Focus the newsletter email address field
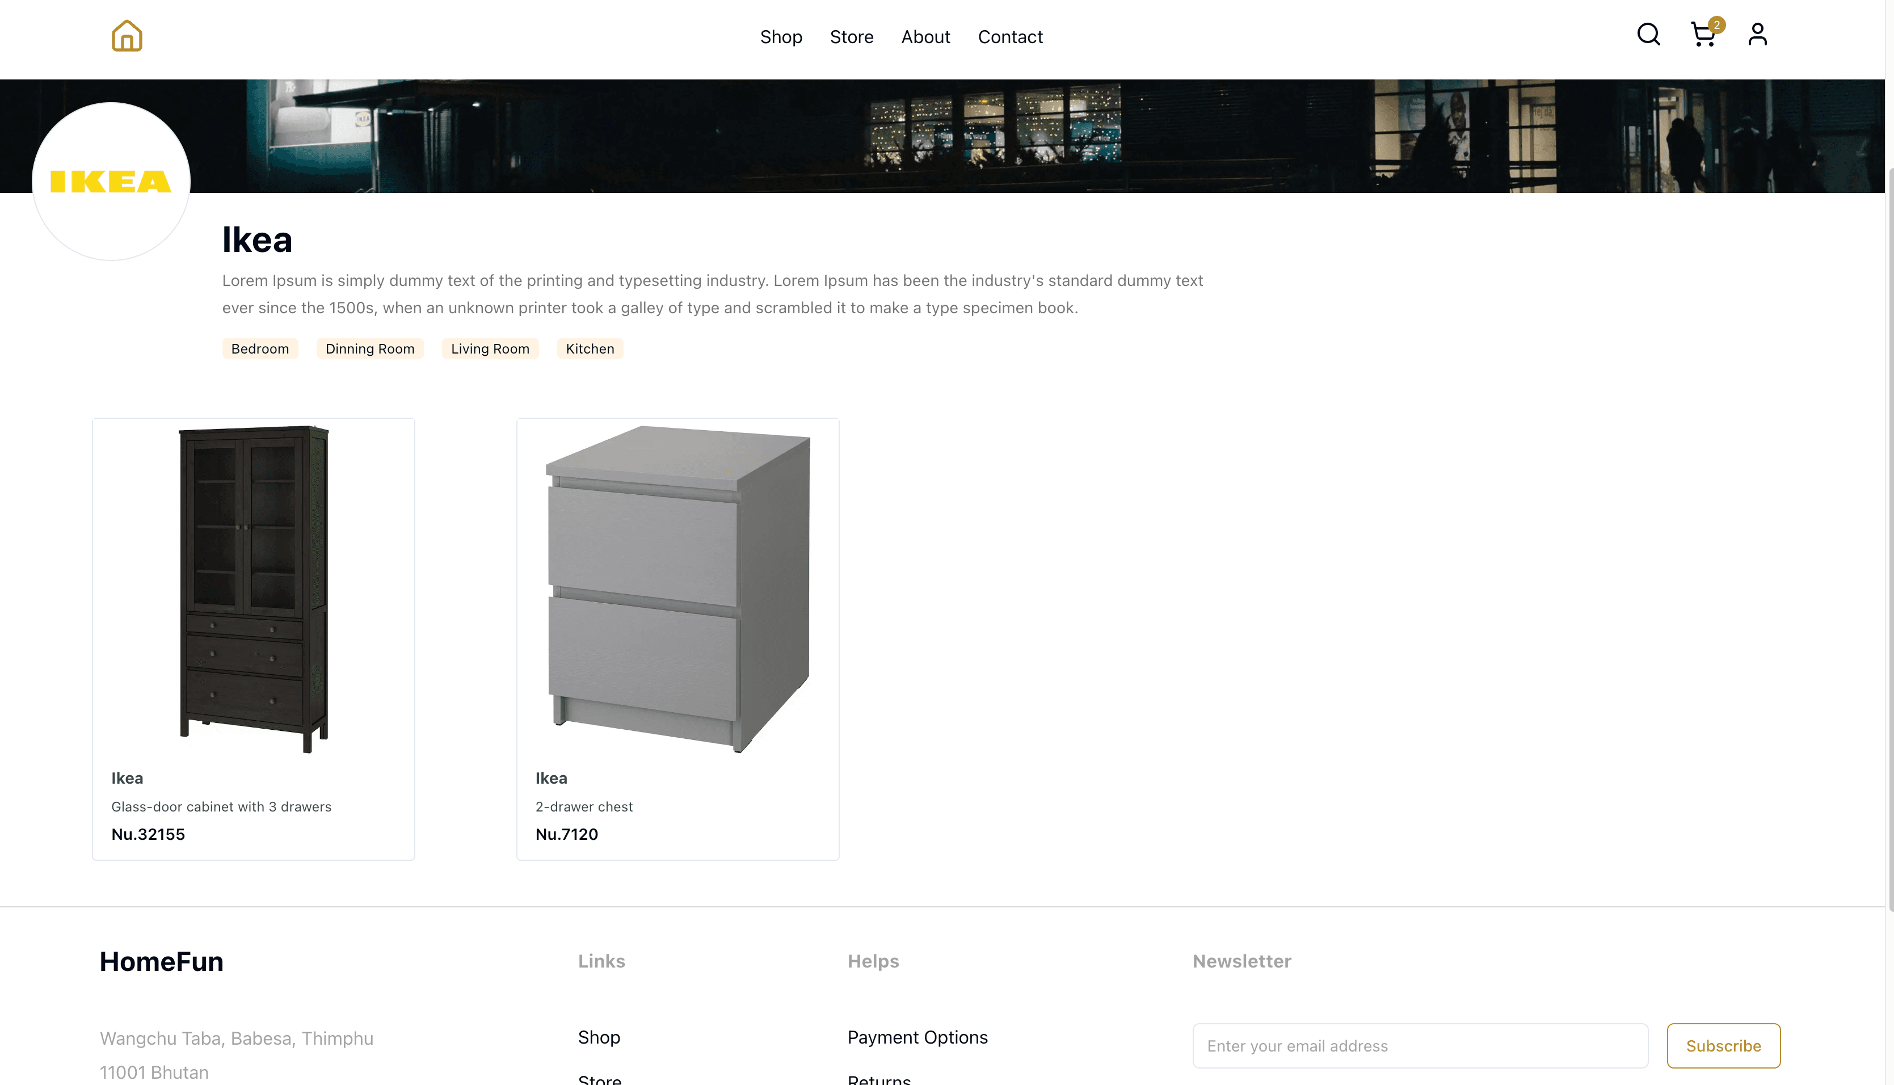Viewport: 1894px width, 1085px height. tap(1420, 1045)
